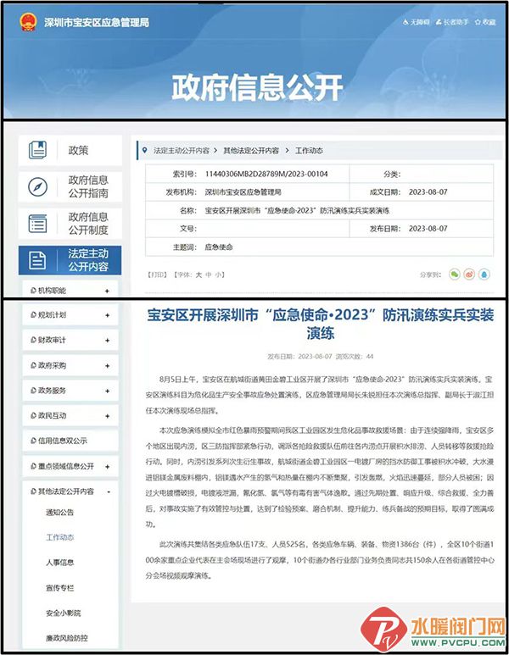Click the 收藏 favorite star
The height and width of the screenshot is (655, 509).
pyautogui.click(x=485, y=22)
